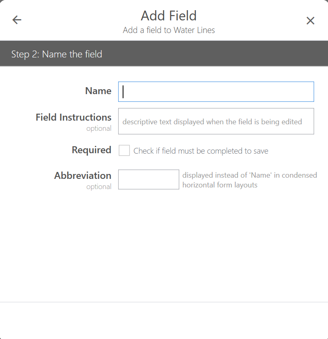Screen dimensions: 328x339
Task: Click "Check if field must be completed" text
Action: [201, 151]
